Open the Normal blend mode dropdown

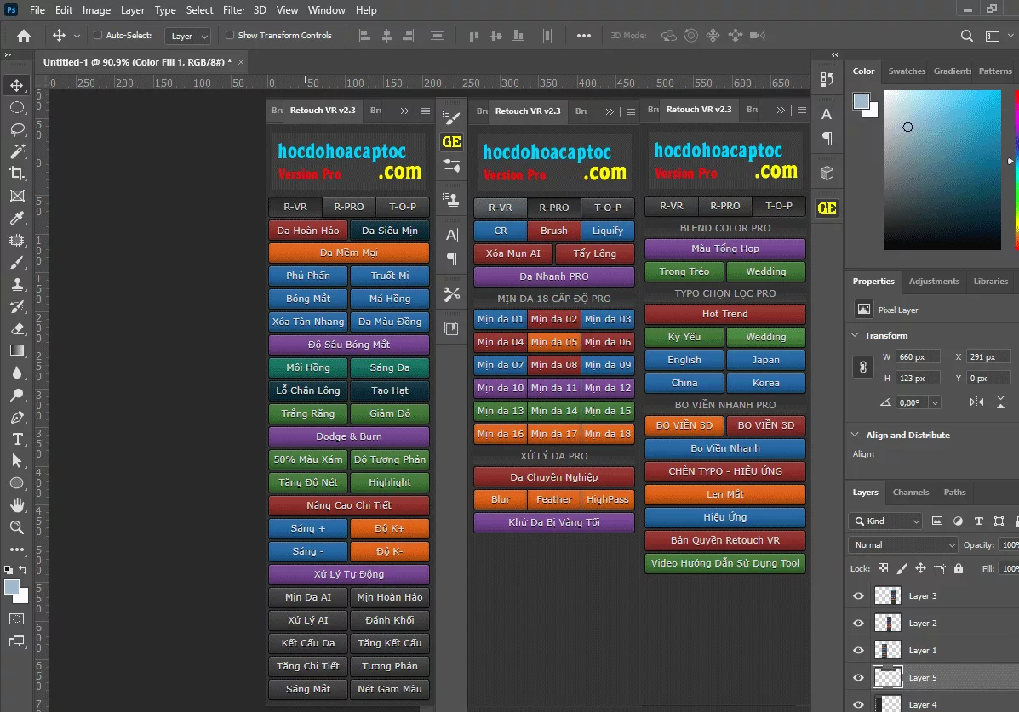(x=903, y=544)
